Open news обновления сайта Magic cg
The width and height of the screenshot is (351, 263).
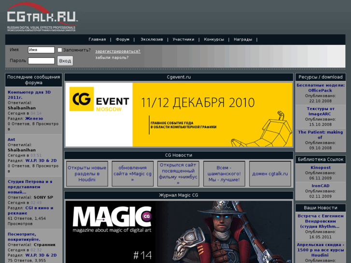coord(132,174)
